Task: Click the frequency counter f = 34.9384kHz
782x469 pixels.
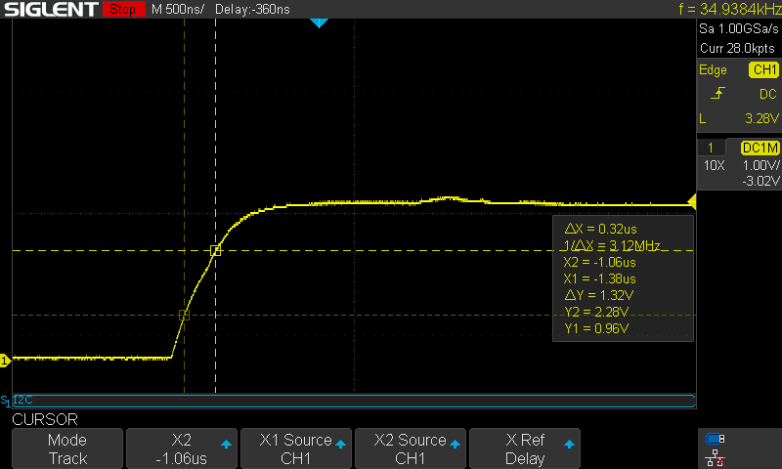Action: tap(729, 9)
